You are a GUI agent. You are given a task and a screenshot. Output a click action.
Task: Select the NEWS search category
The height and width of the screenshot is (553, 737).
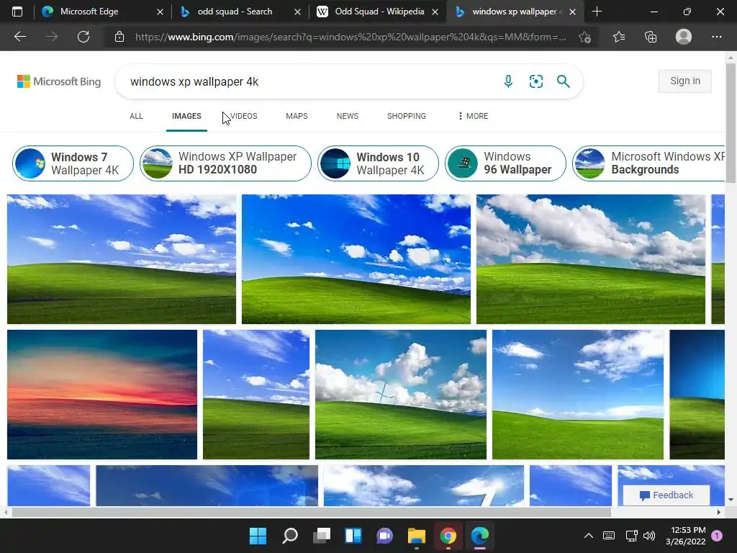pyautogui.click(x=348, y=116)
